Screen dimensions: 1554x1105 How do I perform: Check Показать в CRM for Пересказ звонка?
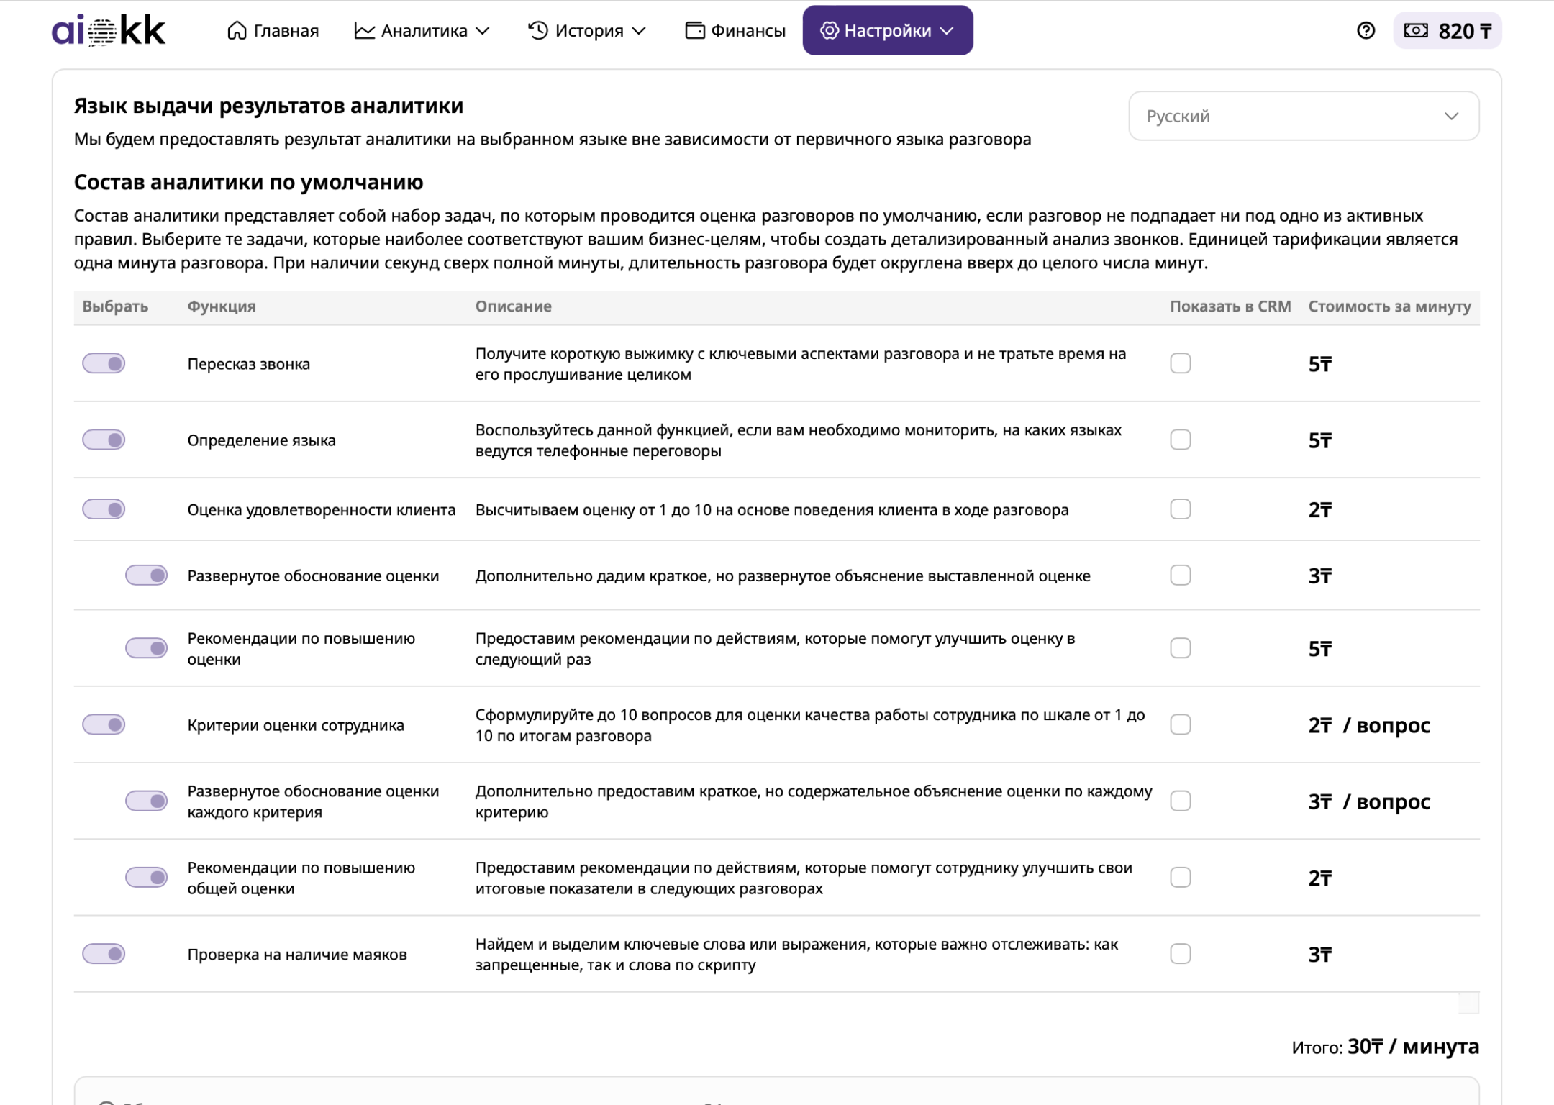click(x=1181, y=363)
